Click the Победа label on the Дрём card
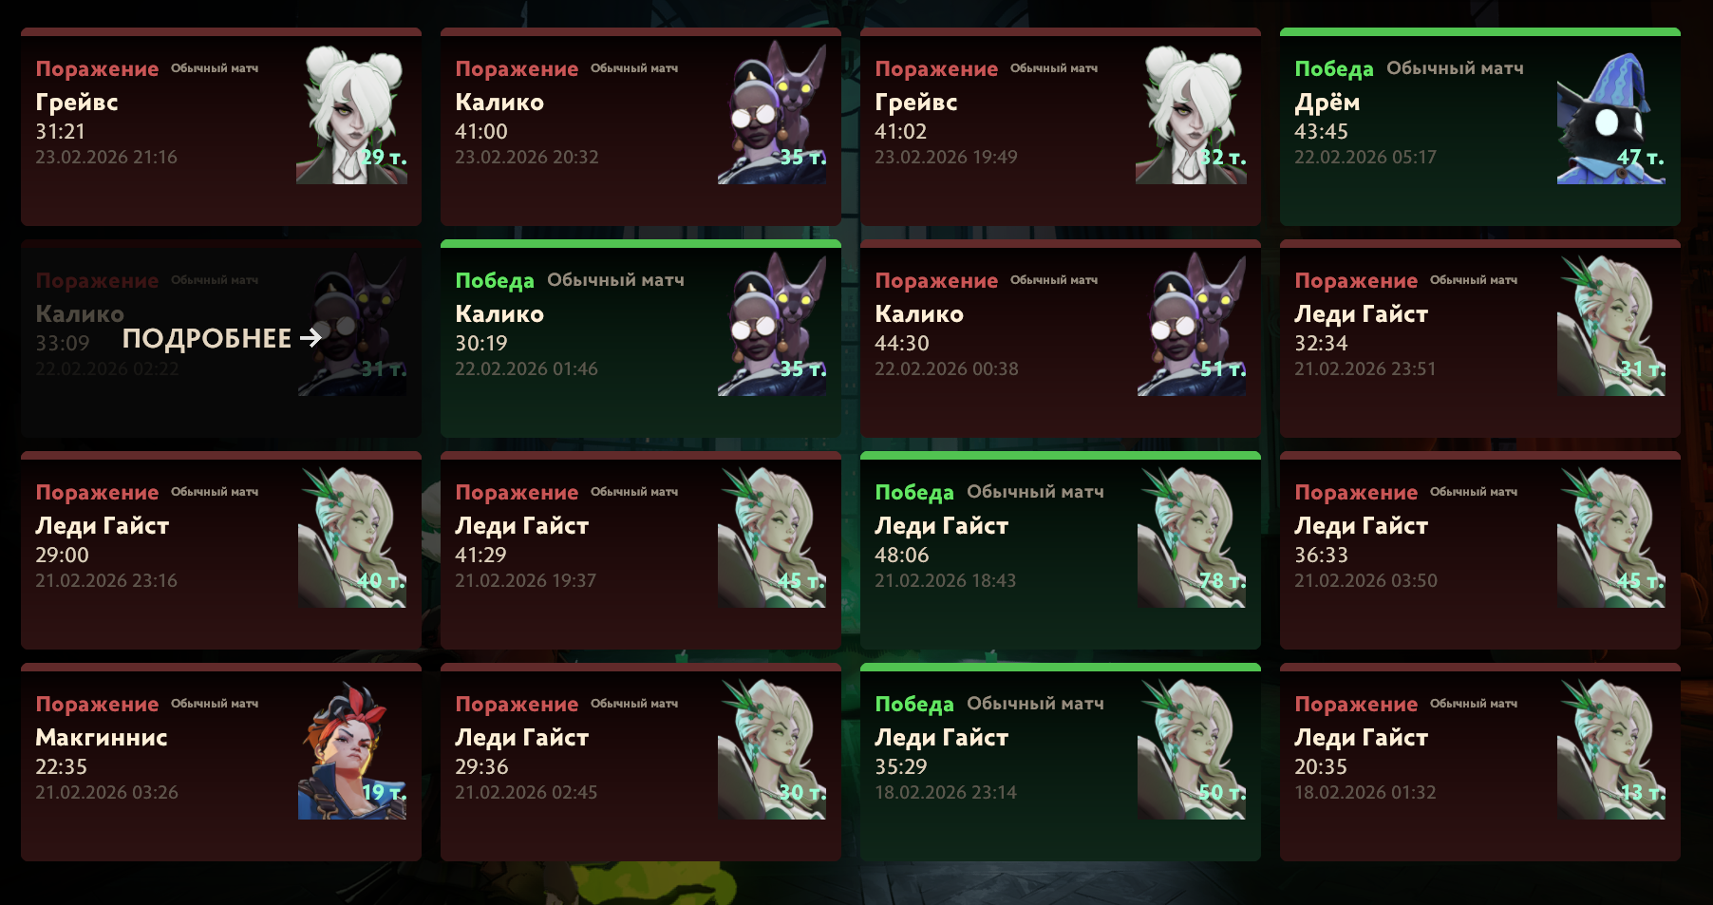This screenshot has width=1713, height=905. click(x=1334, y=69)
